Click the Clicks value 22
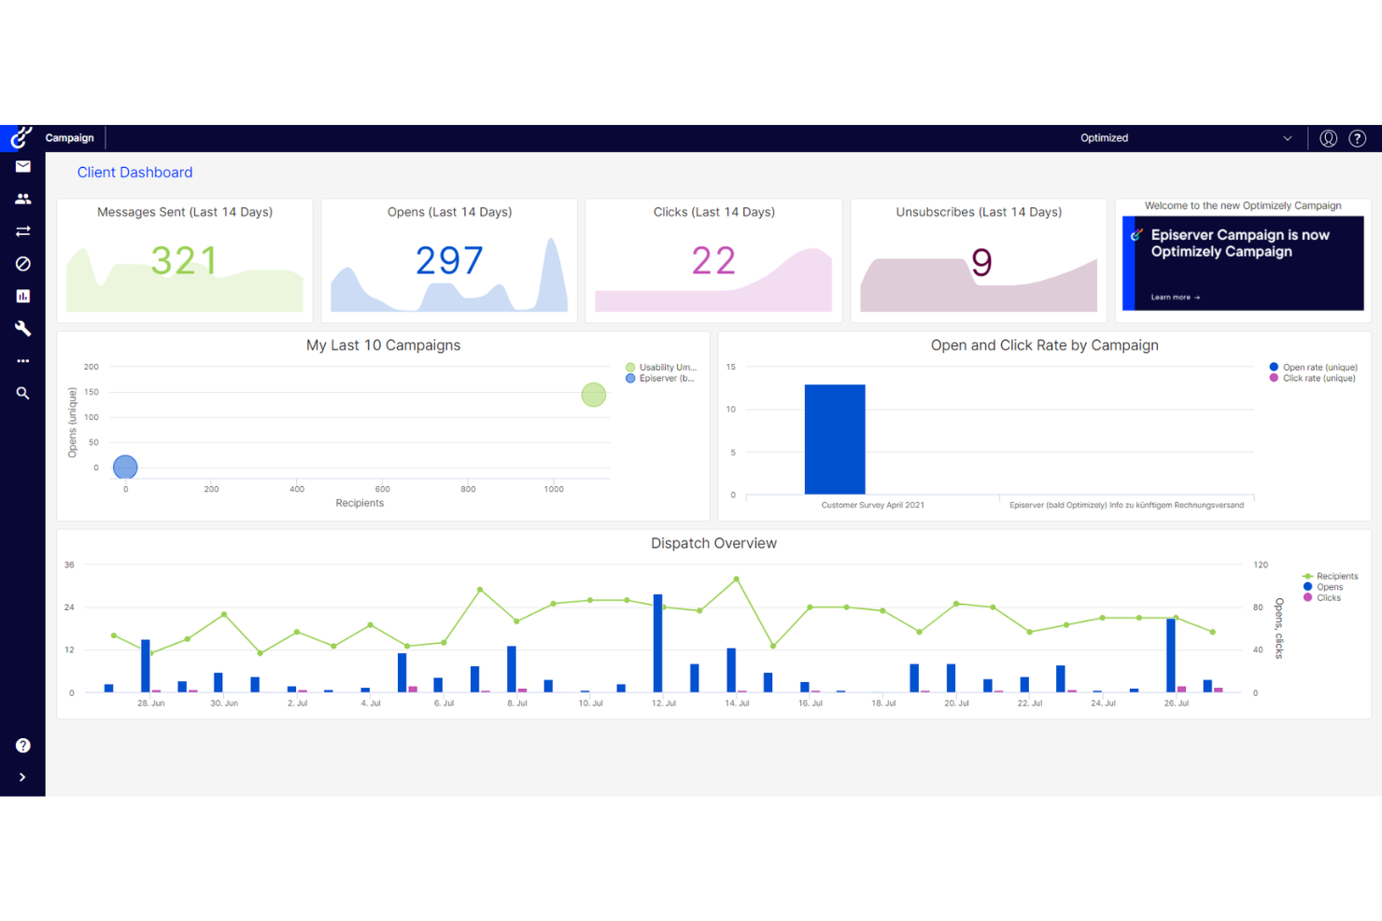 pyautogui.click(x=713, y=261)
